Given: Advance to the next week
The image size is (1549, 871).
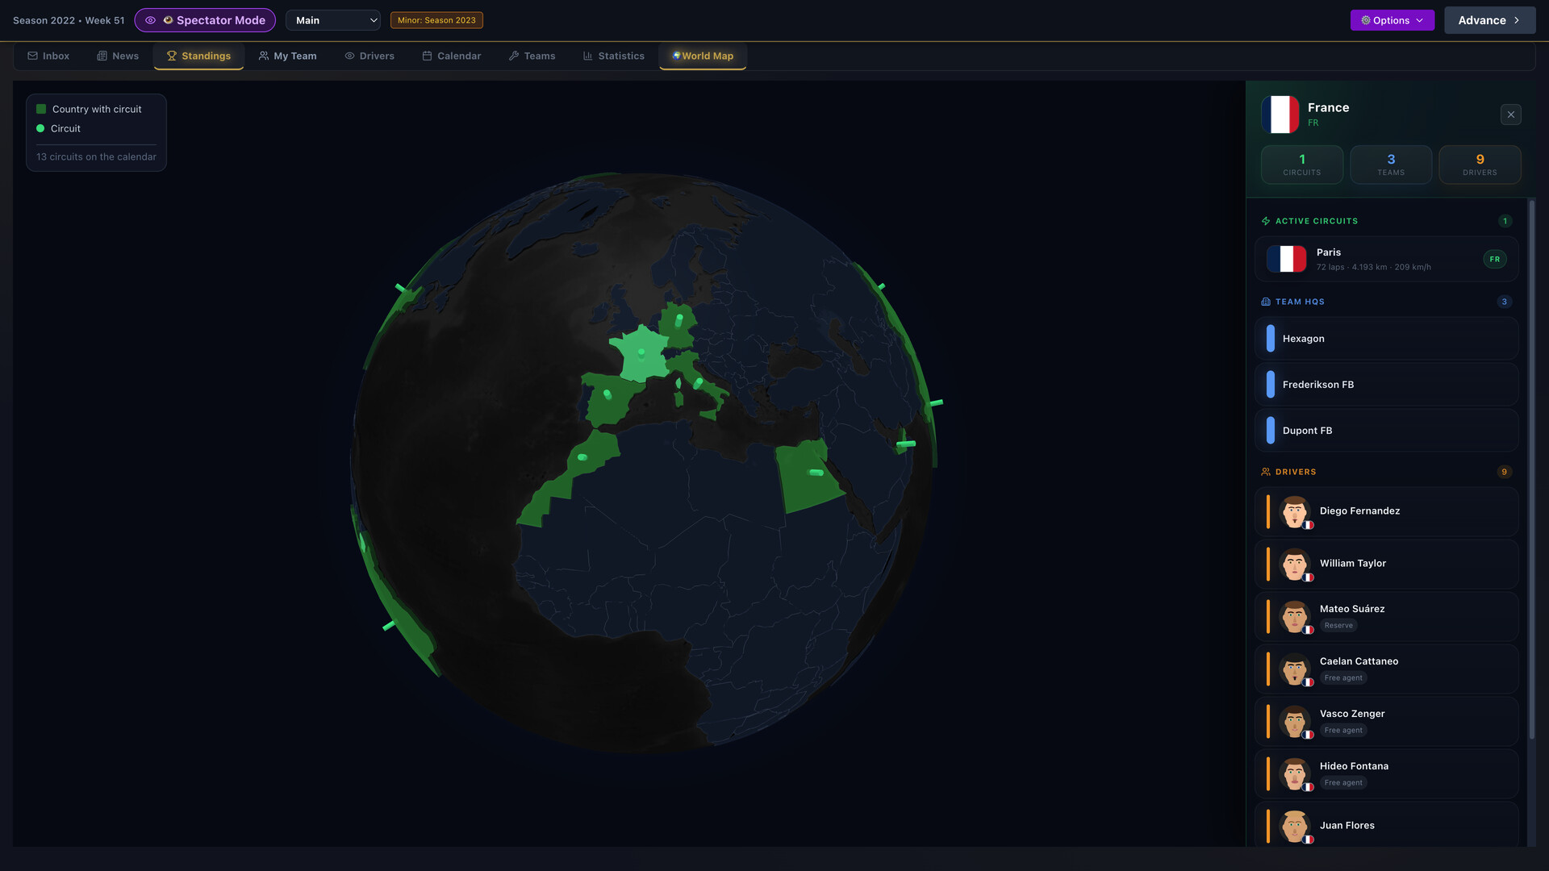Looking at the screenshot, I should (1489, 20).
